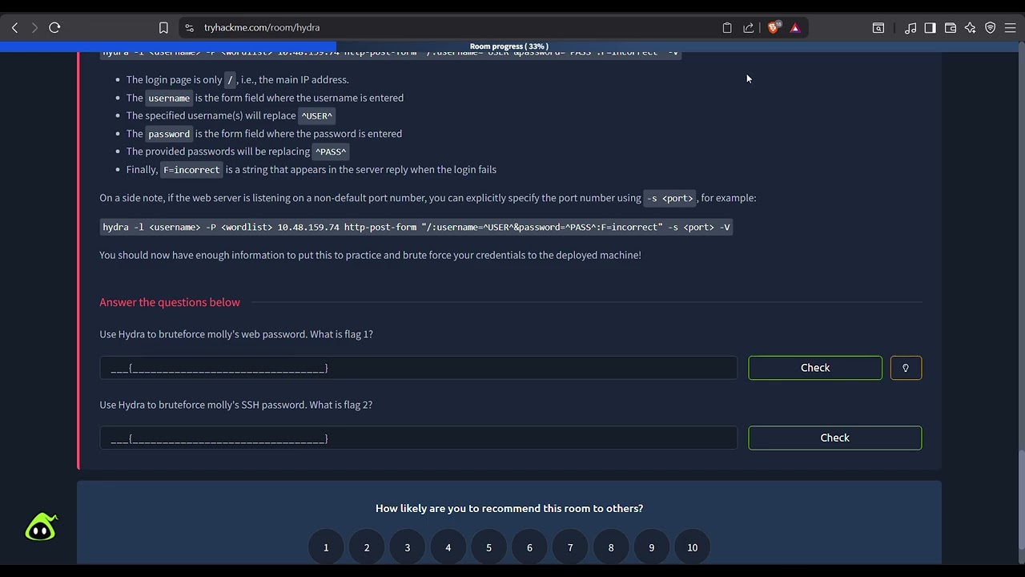1025x577 pixels.
Task: Click 'Answer the questions below' heading
Action: (170, 302)
